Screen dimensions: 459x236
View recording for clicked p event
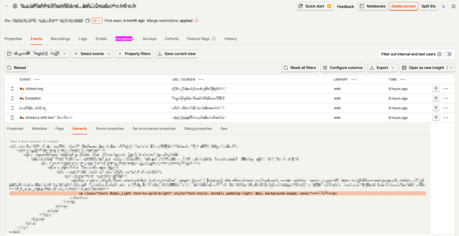coord(436,118)
